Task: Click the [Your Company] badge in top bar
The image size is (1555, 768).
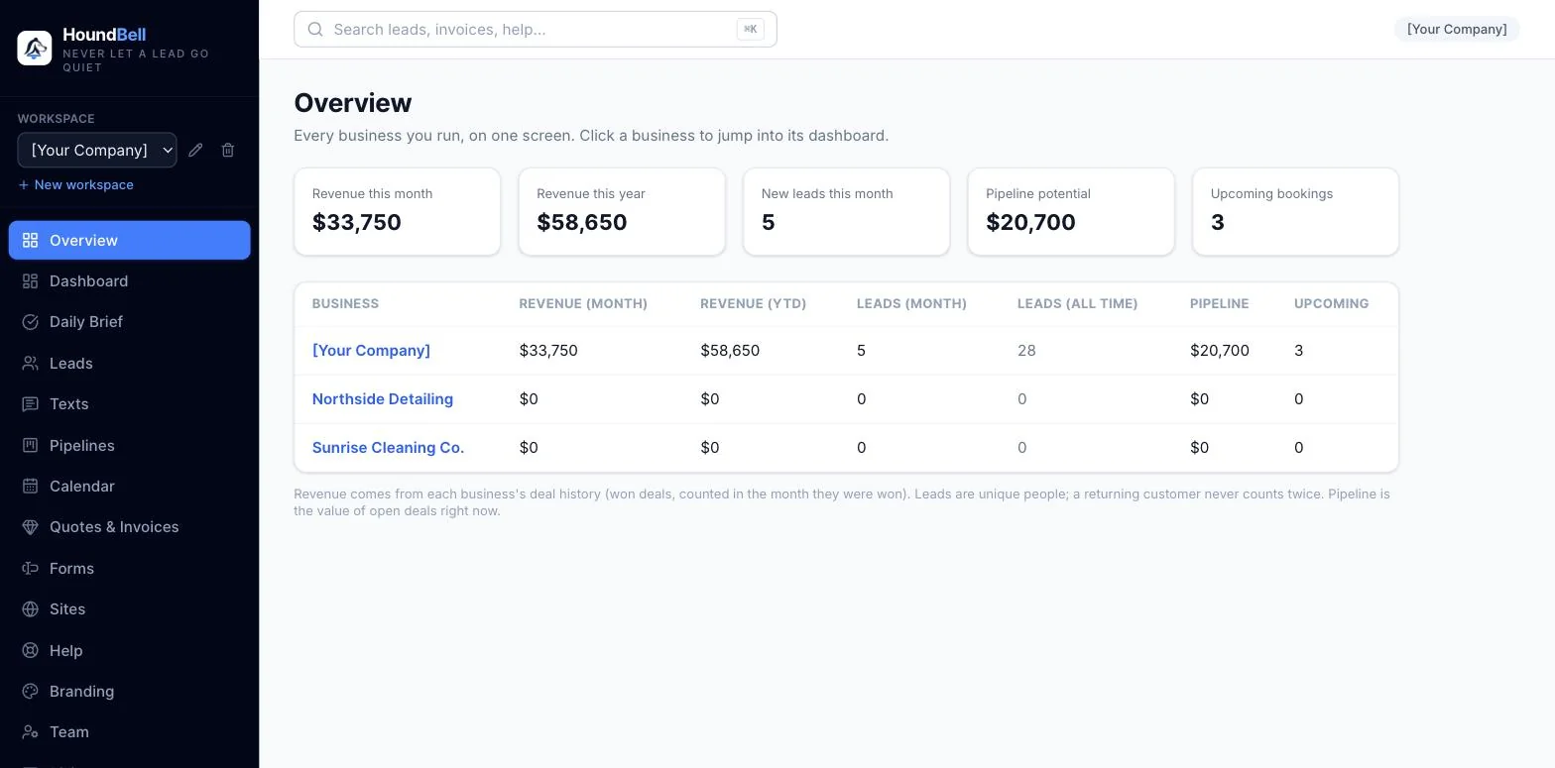Action: click(x=1457, y=29)
